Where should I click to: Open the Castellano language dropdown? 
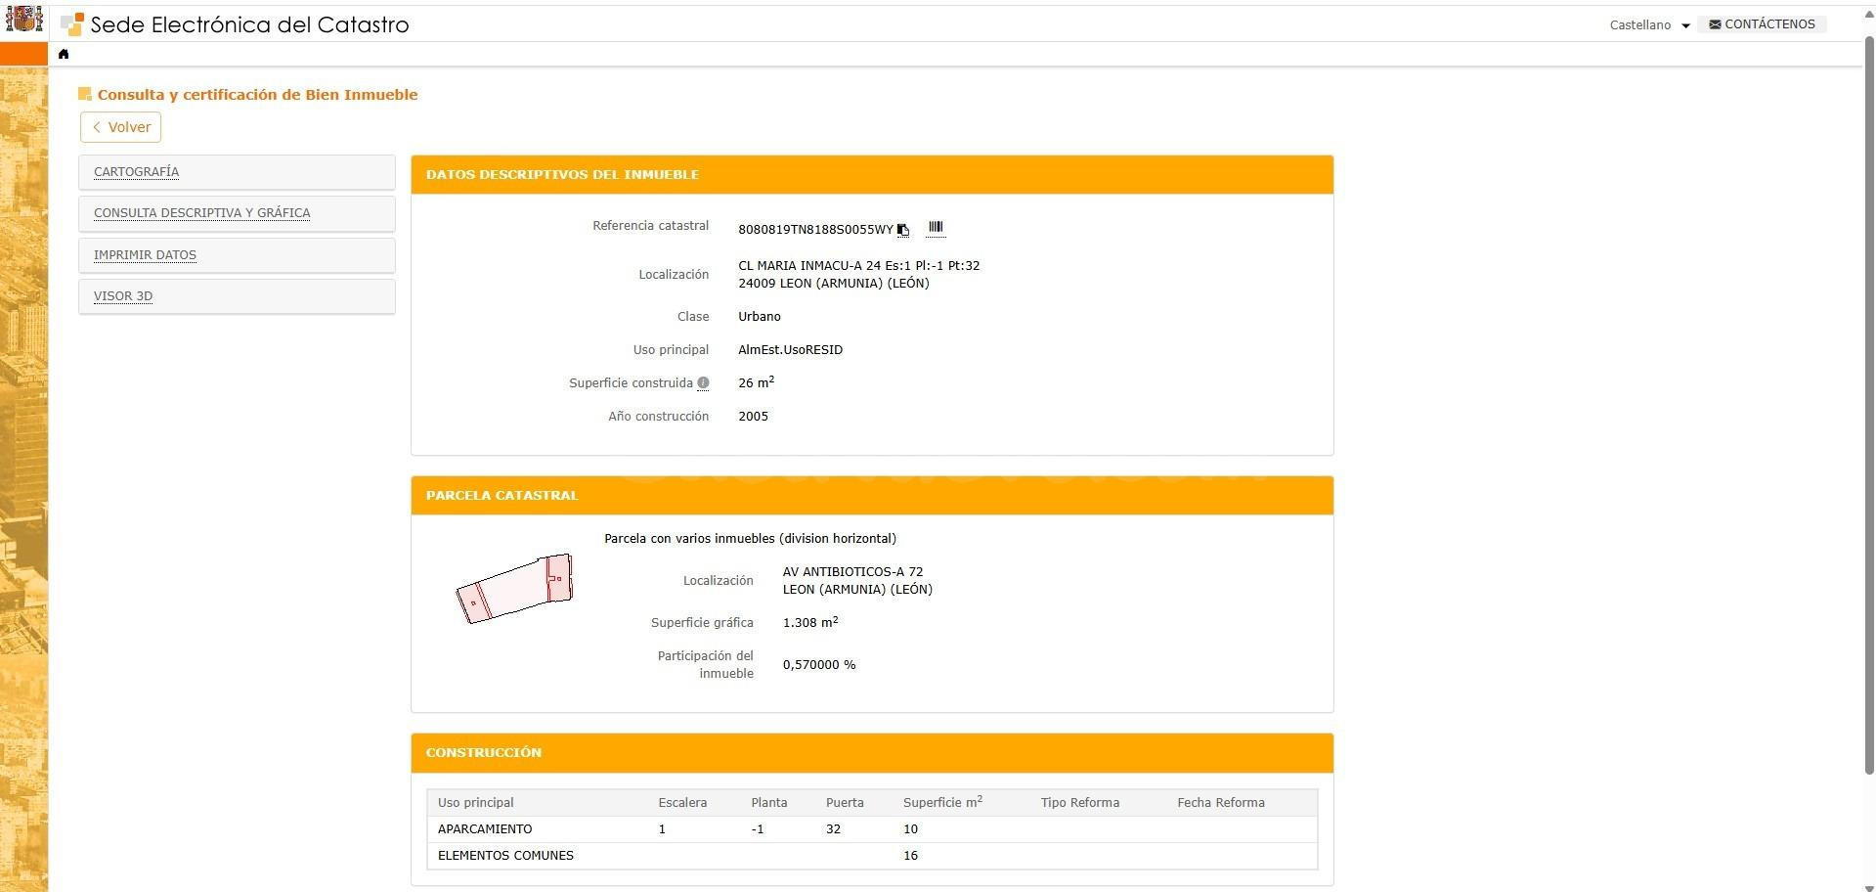[1649, 25]
